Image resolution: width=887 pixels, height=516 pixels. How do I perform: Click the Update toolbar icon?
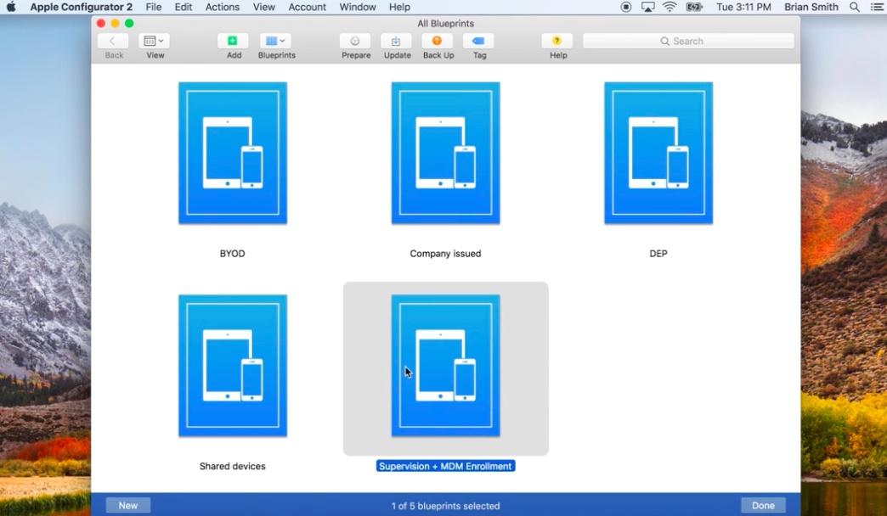pos(396,41)
